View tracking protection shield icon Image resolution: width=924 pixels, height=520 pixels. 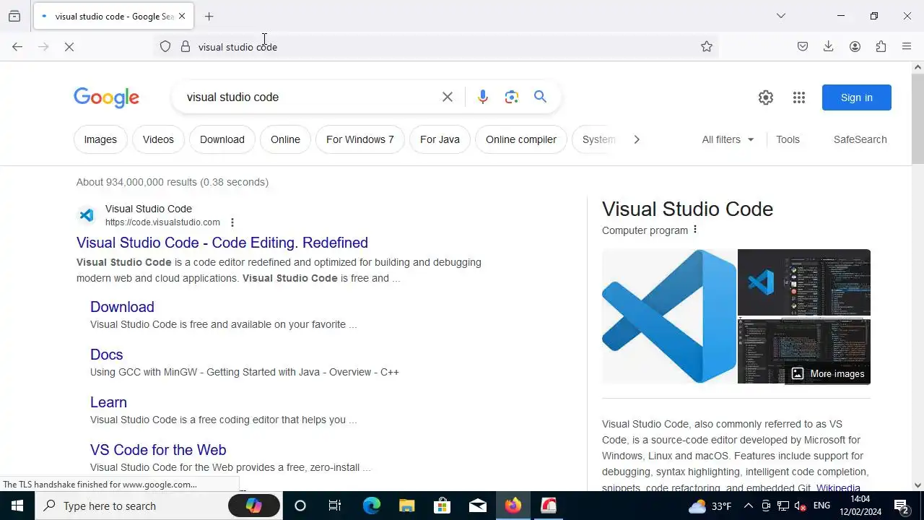(x=165, y=47)
